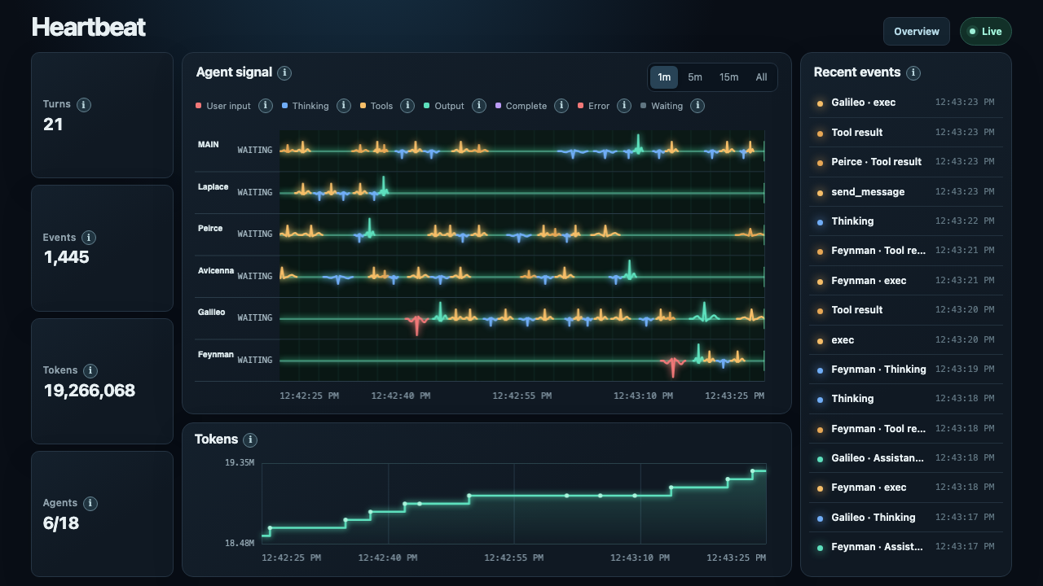Open the Feynman · Thinking event
1043x586 pixels.
click(x=905, y=370)
